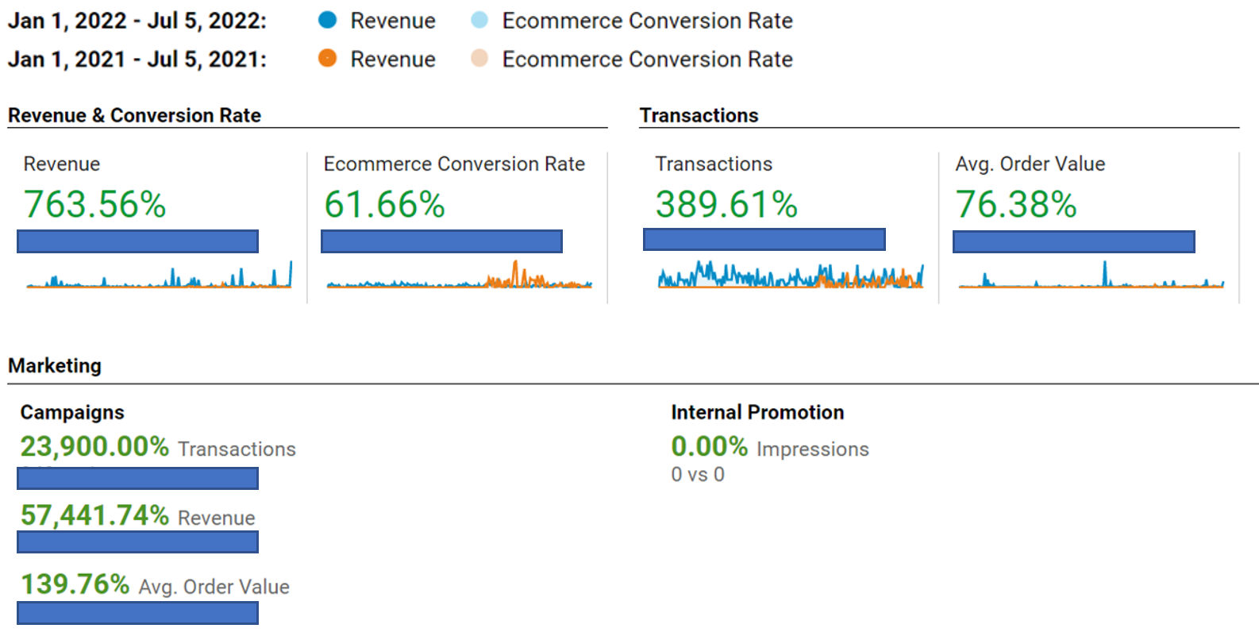Click the 389.61% Transactions value
The height and width of the screenshot is (636, 1259).
[726, 205]
